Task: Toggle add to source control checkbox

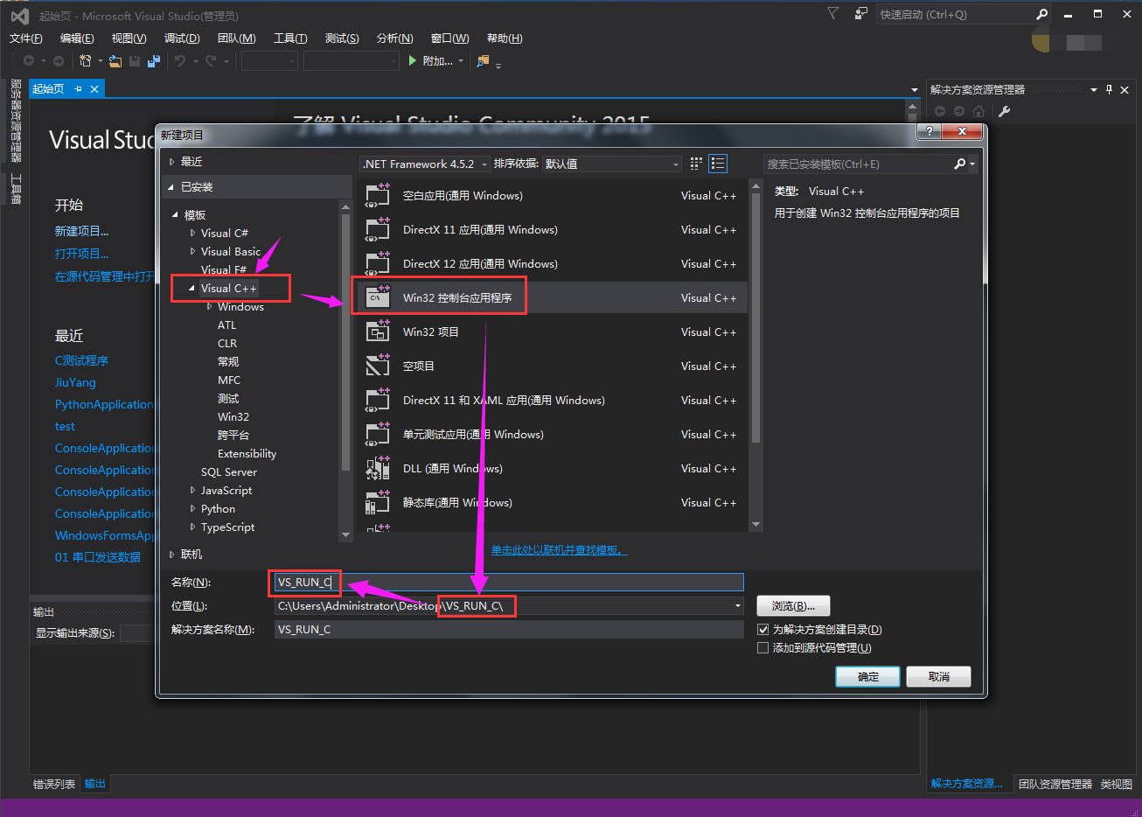Action: pyautogui.click(x=762, y=648)
